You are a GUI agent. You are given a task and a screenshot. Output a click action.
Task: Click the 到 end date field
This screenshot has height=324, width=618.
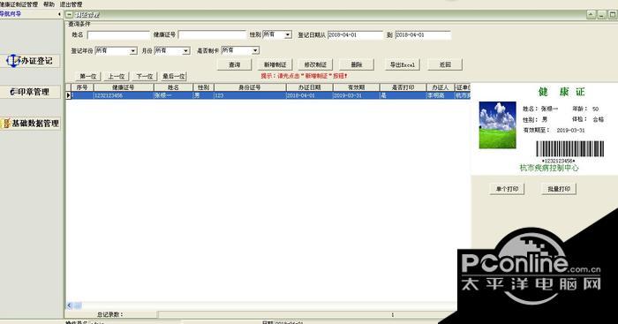[x=423, y=35]
